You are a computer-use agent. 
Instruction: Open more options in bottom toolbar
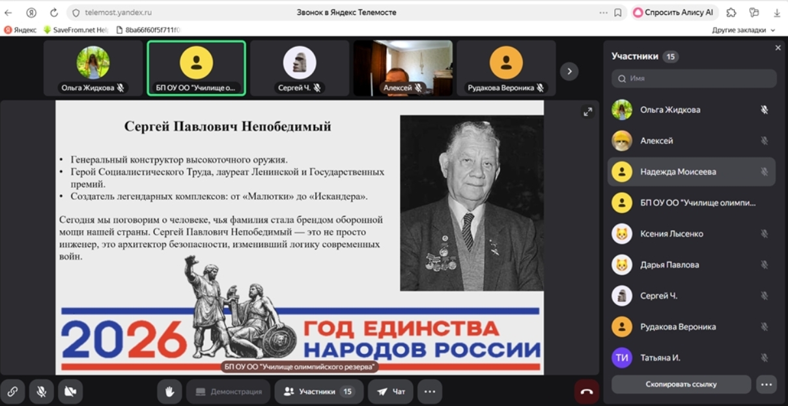(x=429, y=392)
